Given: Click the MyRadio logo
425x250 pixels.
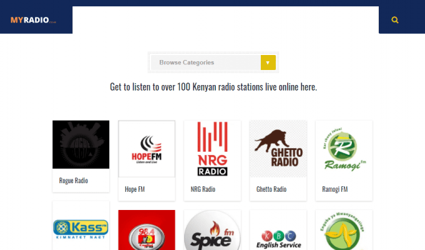Looking at the screenshot, I should click(x=33, y=20).
